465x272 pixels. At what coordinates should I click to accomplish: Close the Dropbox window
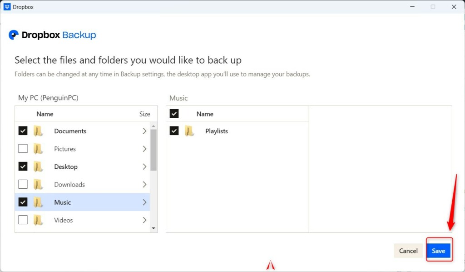click(454, 7)
